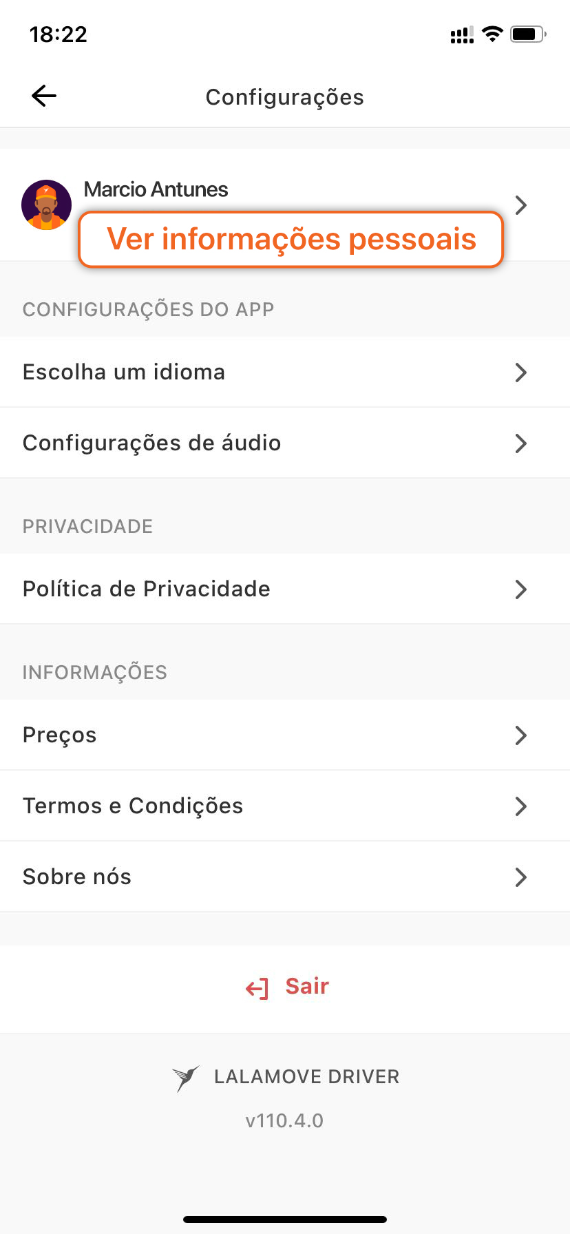Screen dimensions: 570x1234
Task: Tap chevron beside Política de Privacidade
Action: [x=521, y=589]
